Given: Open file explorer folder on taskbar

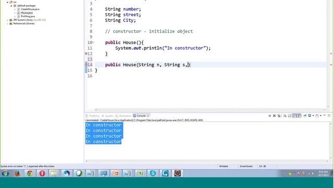Looking at the screenshot, I should (x=54, y=173).
